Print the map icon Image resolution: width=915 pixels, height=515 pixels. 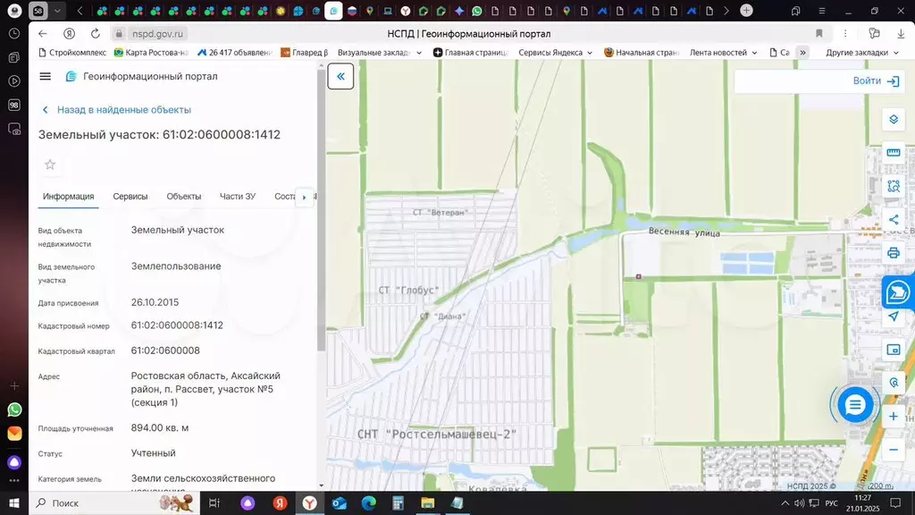pyautogui.click(x=894, y=253)
